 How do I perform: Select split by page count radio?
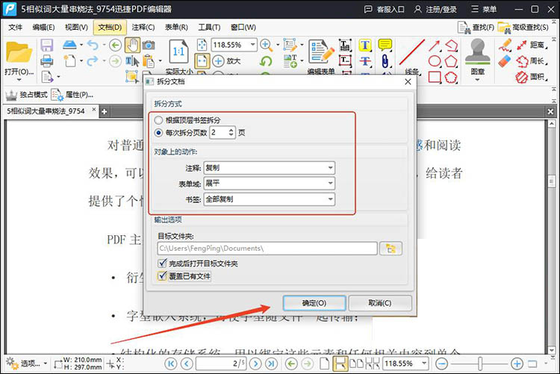coord(158,133)
